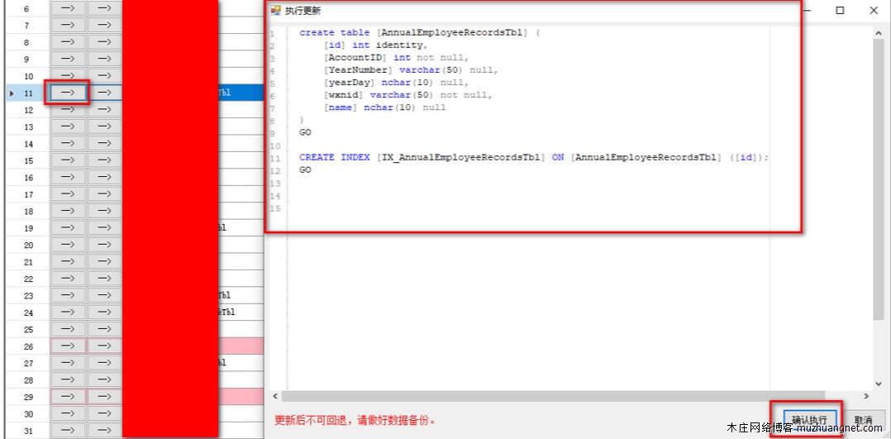Click second arrow button in row 6
The image size is (891, 439).
click(x=104, y=8)
